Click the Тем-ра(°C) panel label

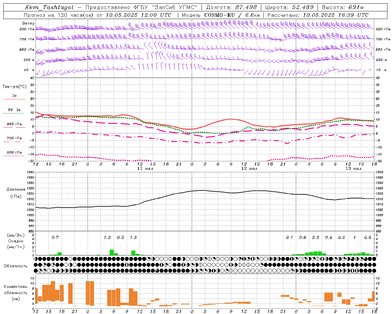14,87
